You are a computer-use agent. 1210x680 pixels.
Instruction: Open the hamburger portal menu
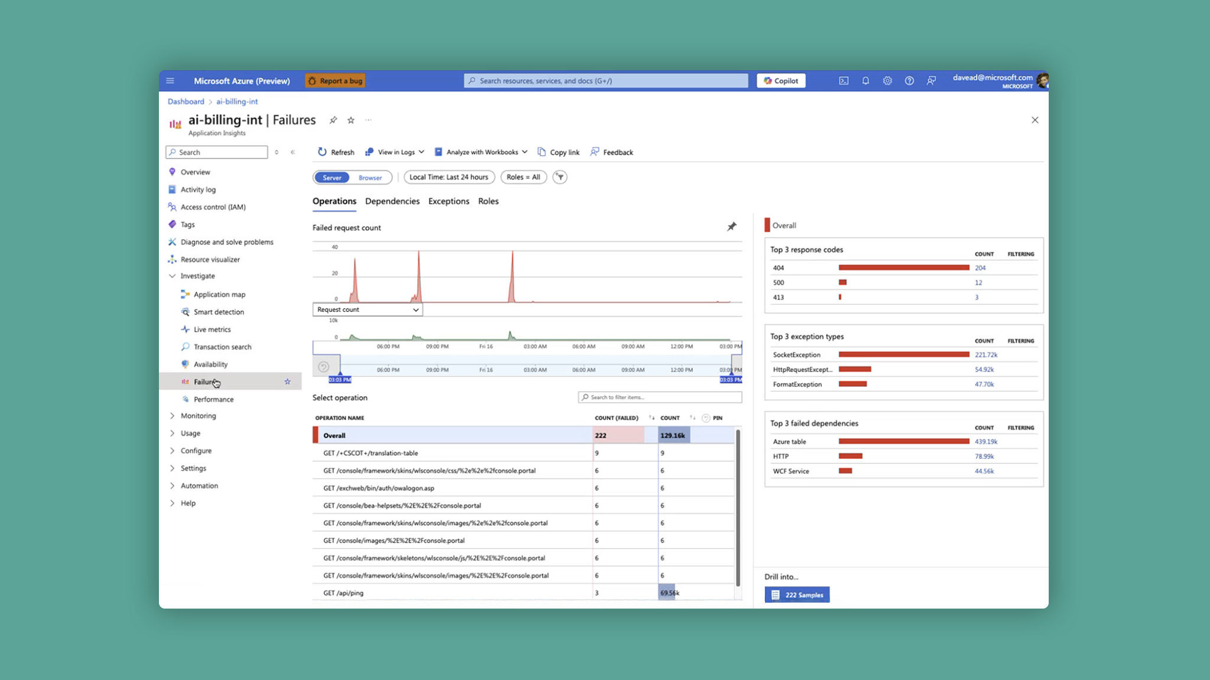(170, 81)
